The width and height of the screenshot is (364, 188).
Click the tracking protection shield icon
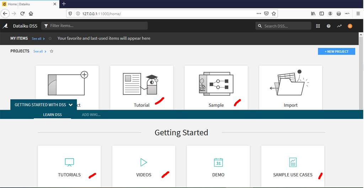pyautogui.click(x=70, y=14)
